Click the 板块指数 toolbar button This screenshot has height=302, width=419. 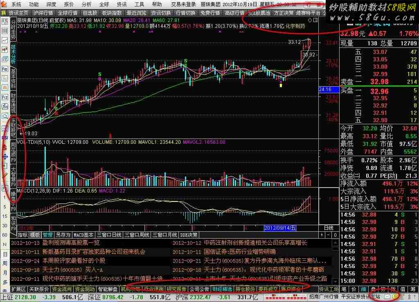click(112, 13)
